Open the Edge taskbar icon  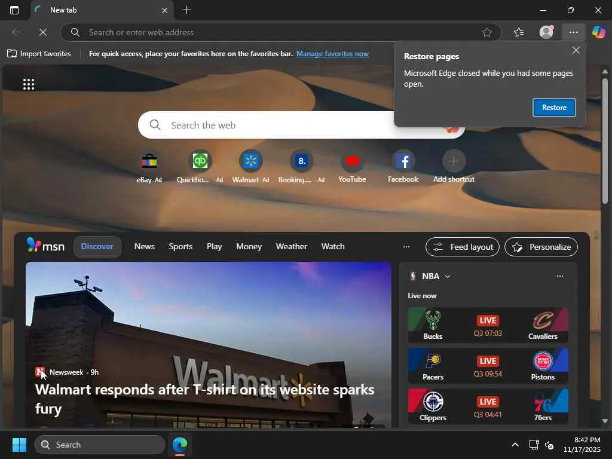coord(180,445)
